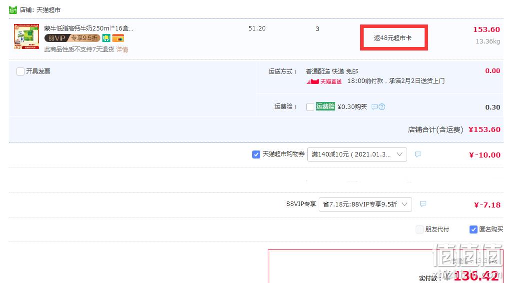This screenshot has width=507, height=283.
Task: Click the comment icon beside 88VIP dropdown
Action: [423, 204]
